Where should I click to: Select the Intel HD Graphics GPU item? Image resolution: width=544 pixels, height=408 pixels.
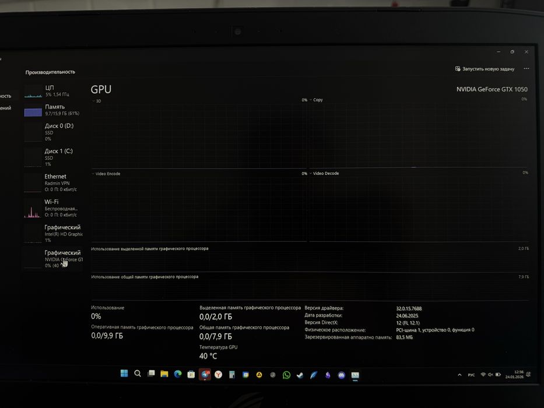tap(53, 234)
